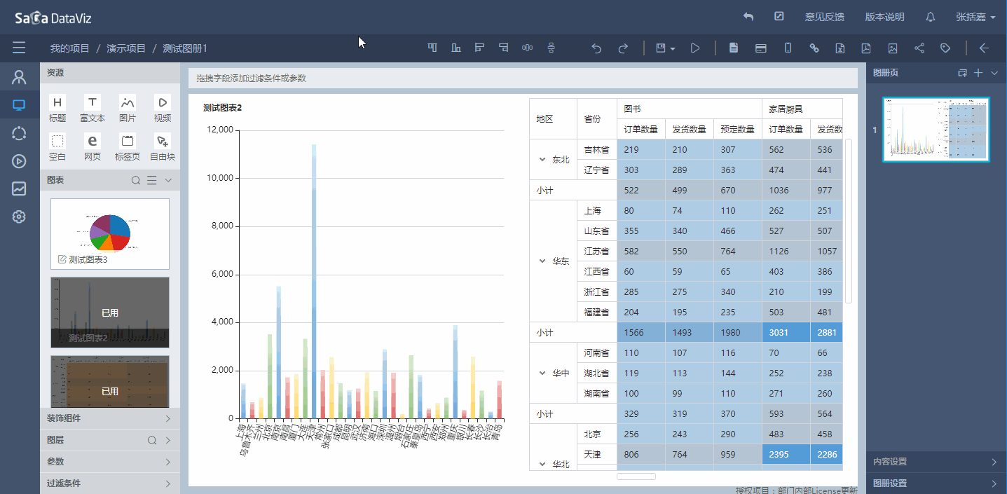Viewport: 1007px width, 494px height.
Task: Open the notification bell
Action: tap(931, 17)
